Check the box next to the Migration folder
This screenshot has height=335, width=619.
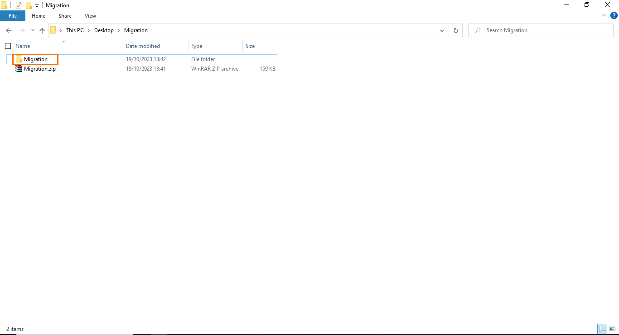point(8,59)
